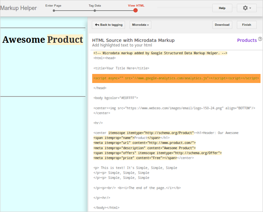Select the Tag Data step dot
This screenshot has width=263, height=212.
(95, 11)
